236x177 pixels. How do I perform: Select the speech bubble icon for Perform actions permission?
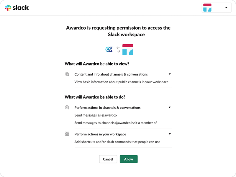click(x=67, y=107)
